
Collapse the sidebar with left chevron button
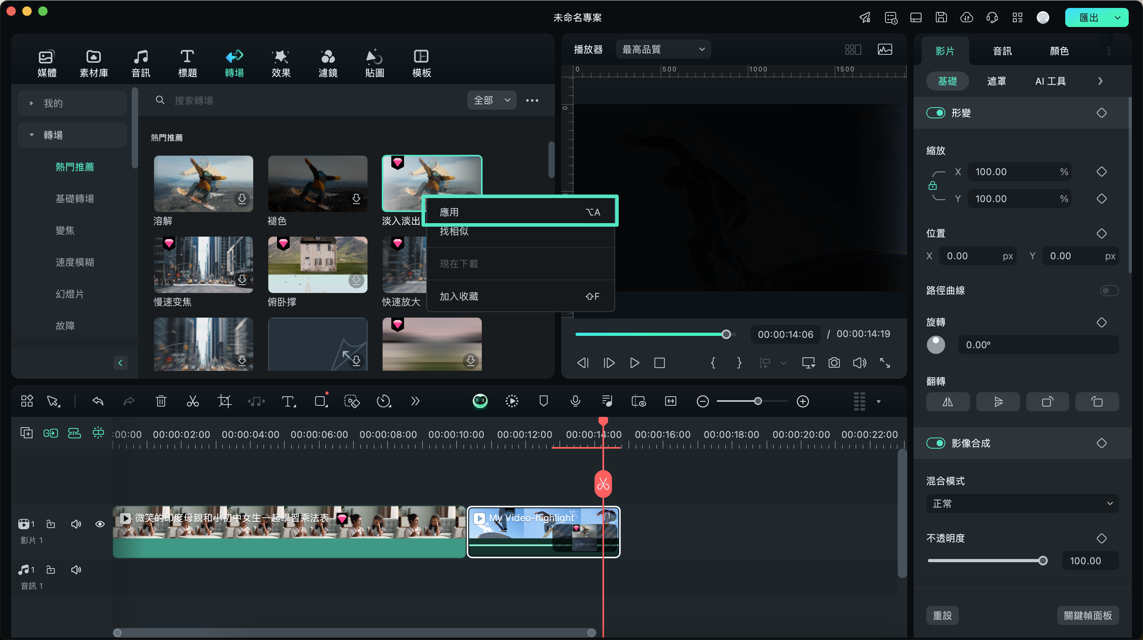click(x=120, y=362)
